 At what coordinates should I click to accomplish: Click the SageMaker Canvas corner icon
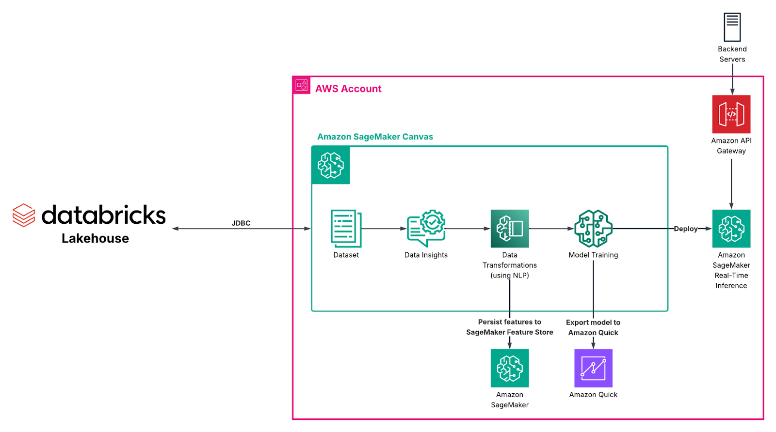(331, 165)
